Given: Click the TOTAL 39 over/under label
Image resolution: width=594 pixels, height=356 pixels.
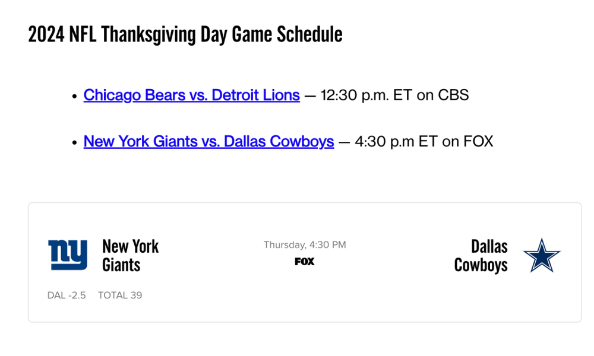Looking at the screenshot, I should [x=120, y=295].
